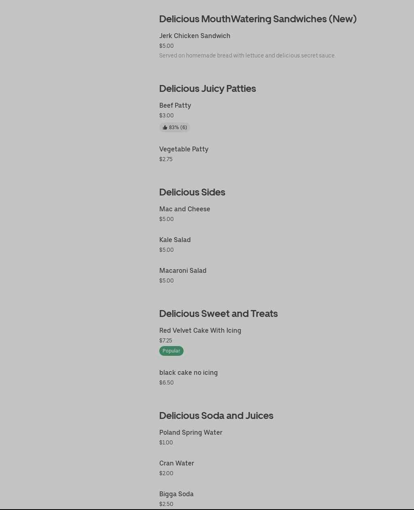
Task: Click the thumbs-up icon under Beef Patty
Action: point(165,127)
